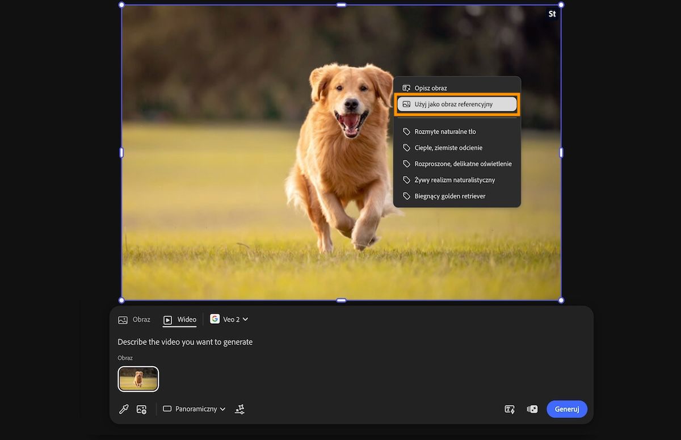Image resolution: width=681 pixels, height=440 pixels.
Task: Open the Panoramiczny aspect ratio dropdown
Action: pos(194,409)
